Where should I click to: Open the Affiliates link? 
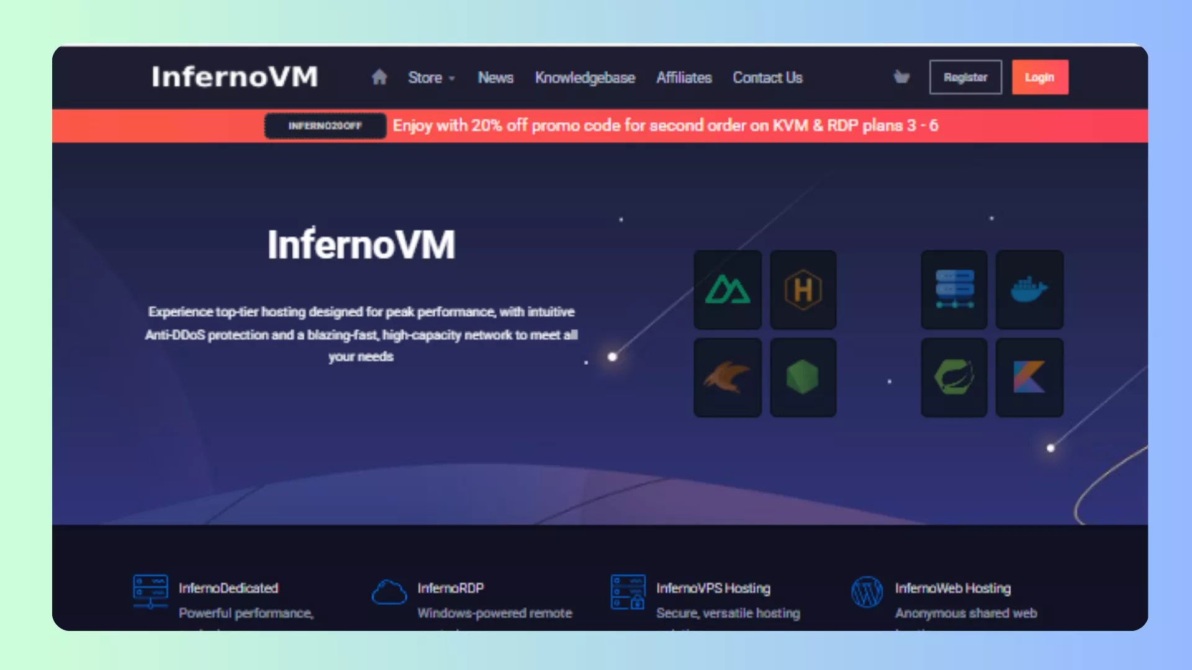pos(684,78)
